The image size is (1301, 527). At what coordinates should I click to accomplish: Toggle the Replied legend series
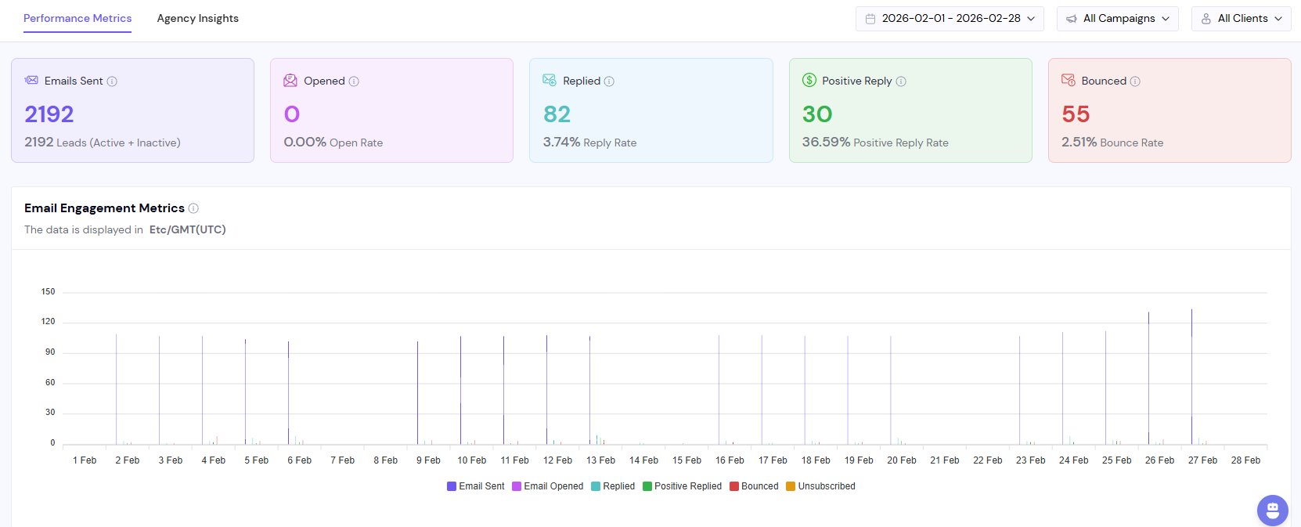pyautogui.click(x=613, y=486)
